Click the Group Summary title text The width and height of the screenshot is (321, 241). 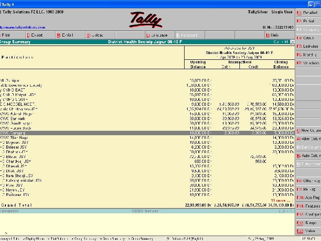point(15,42)
